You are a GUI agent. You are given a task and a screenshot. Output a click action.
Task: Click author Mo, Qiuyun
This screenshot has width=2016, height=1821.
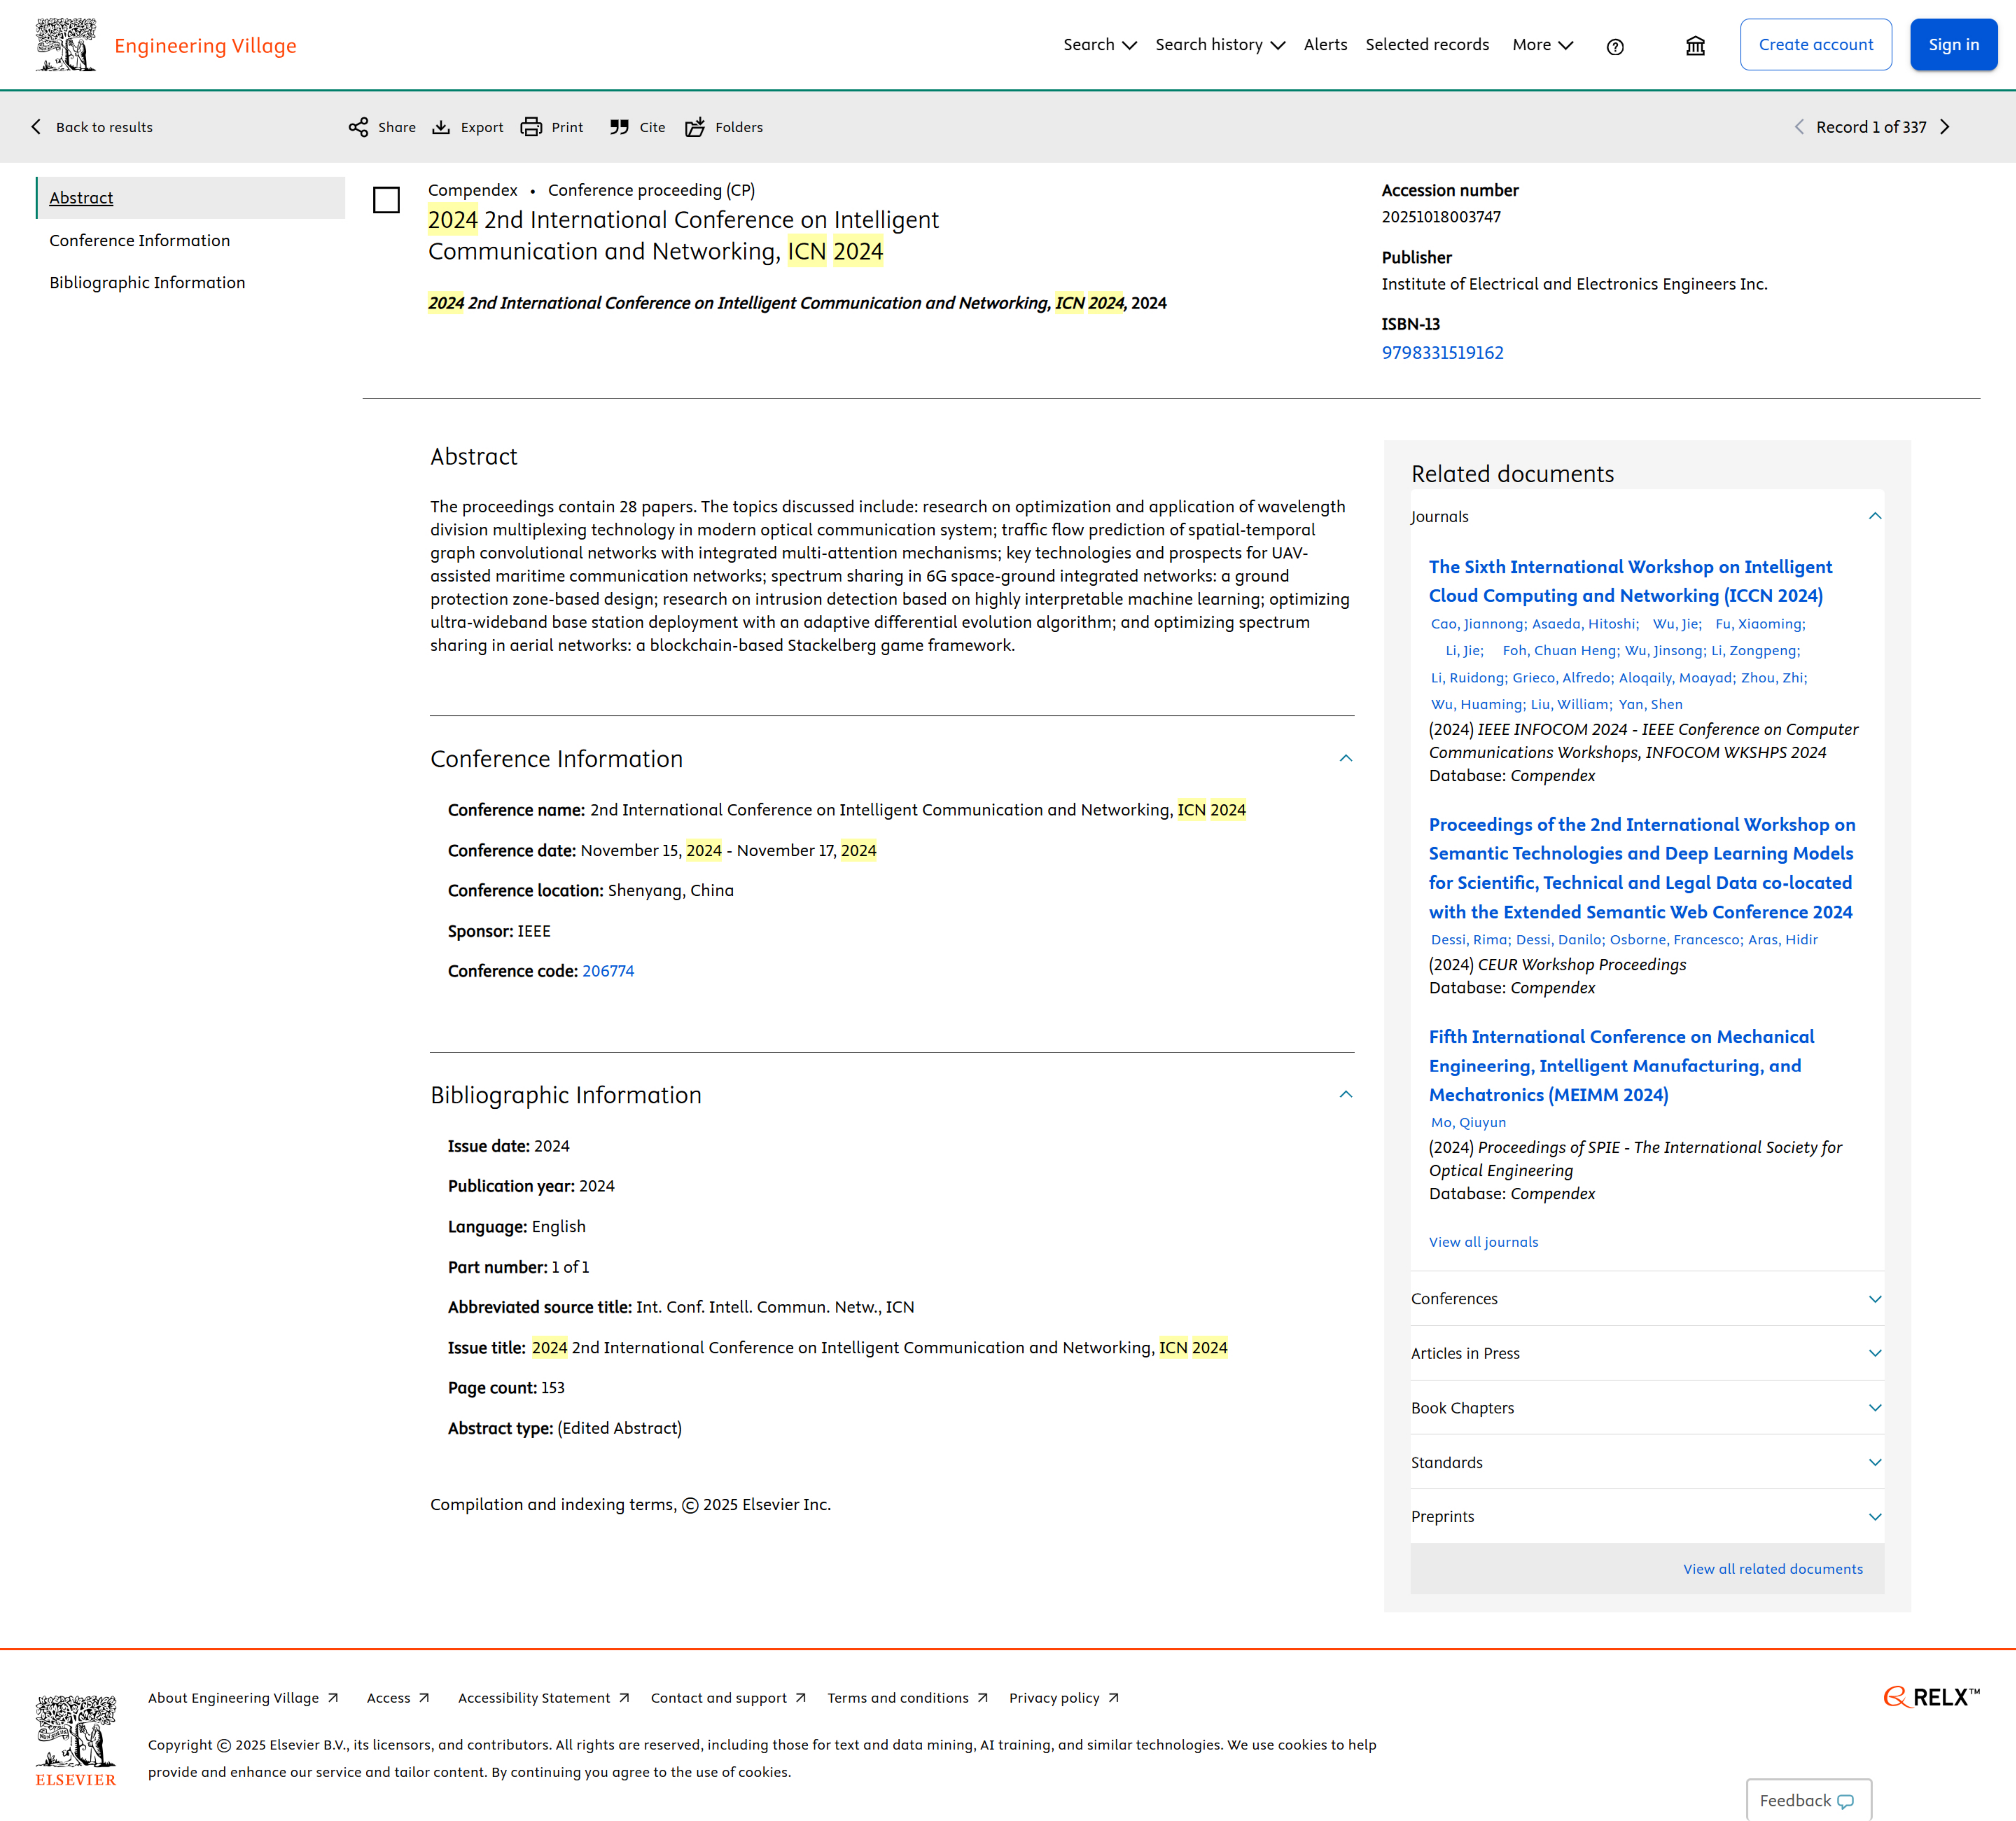click(1468, 1123)
